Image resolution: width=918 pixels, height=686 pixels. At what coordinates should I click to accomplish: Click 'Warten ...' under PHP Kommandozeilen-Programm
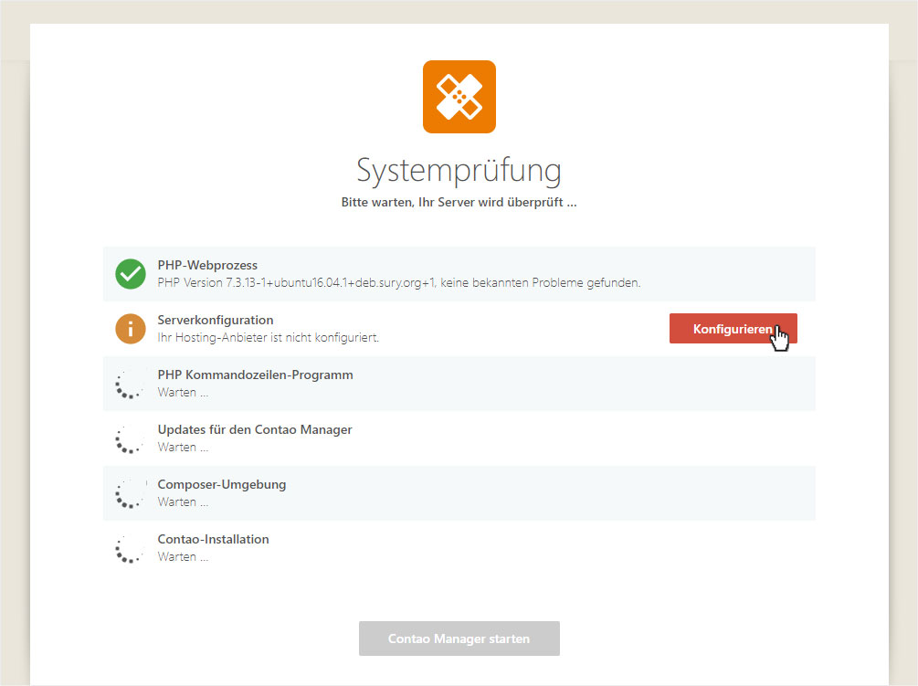click(x=183, y=392)
